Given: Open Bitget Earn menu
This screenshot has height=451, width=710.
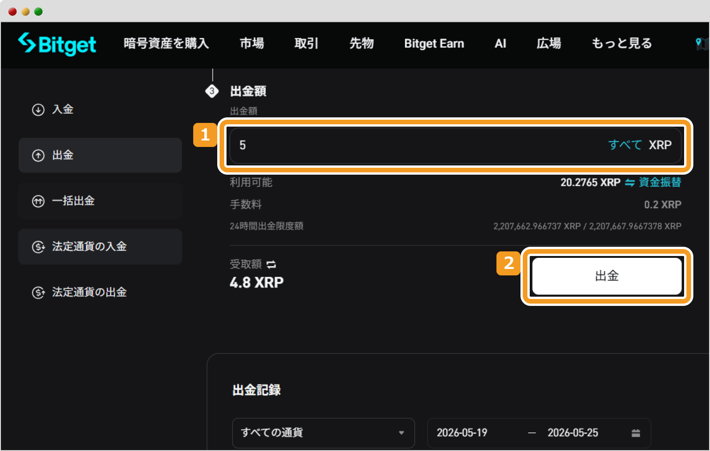Looking at the screenshot, I should point(434,43).
